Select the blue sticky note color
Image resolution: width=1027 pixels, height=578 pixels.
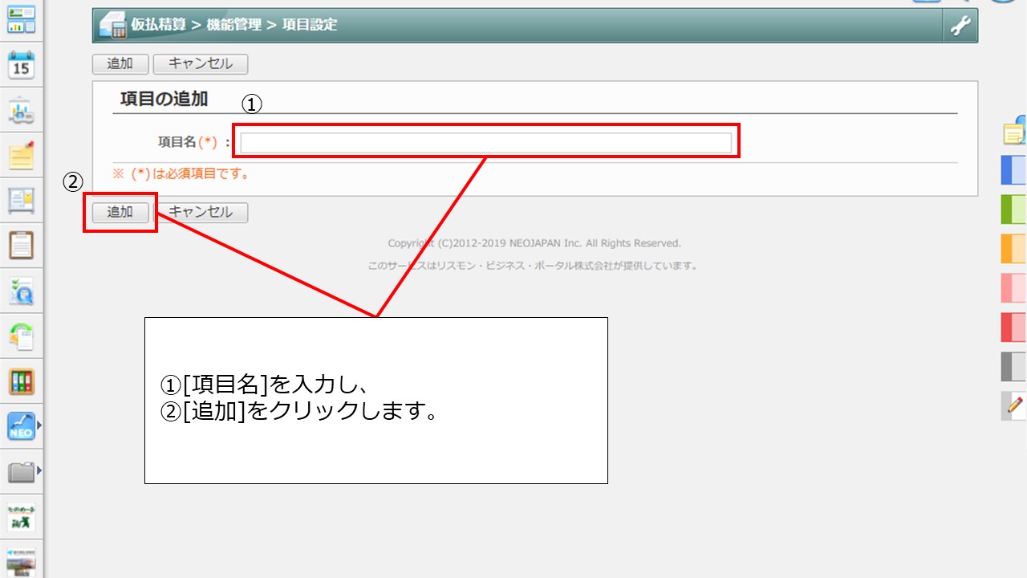1014,170
